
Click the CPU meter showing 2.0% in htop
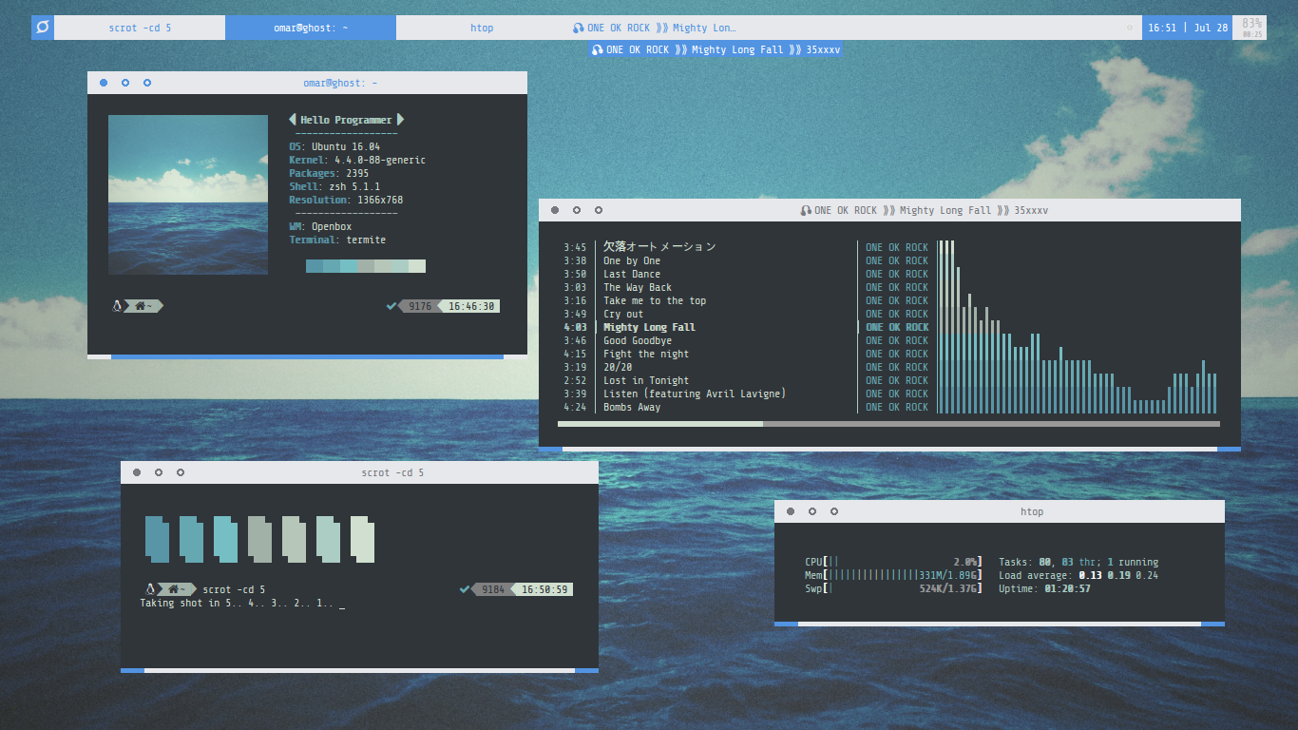pyautogui.click(x=893, y=562)
